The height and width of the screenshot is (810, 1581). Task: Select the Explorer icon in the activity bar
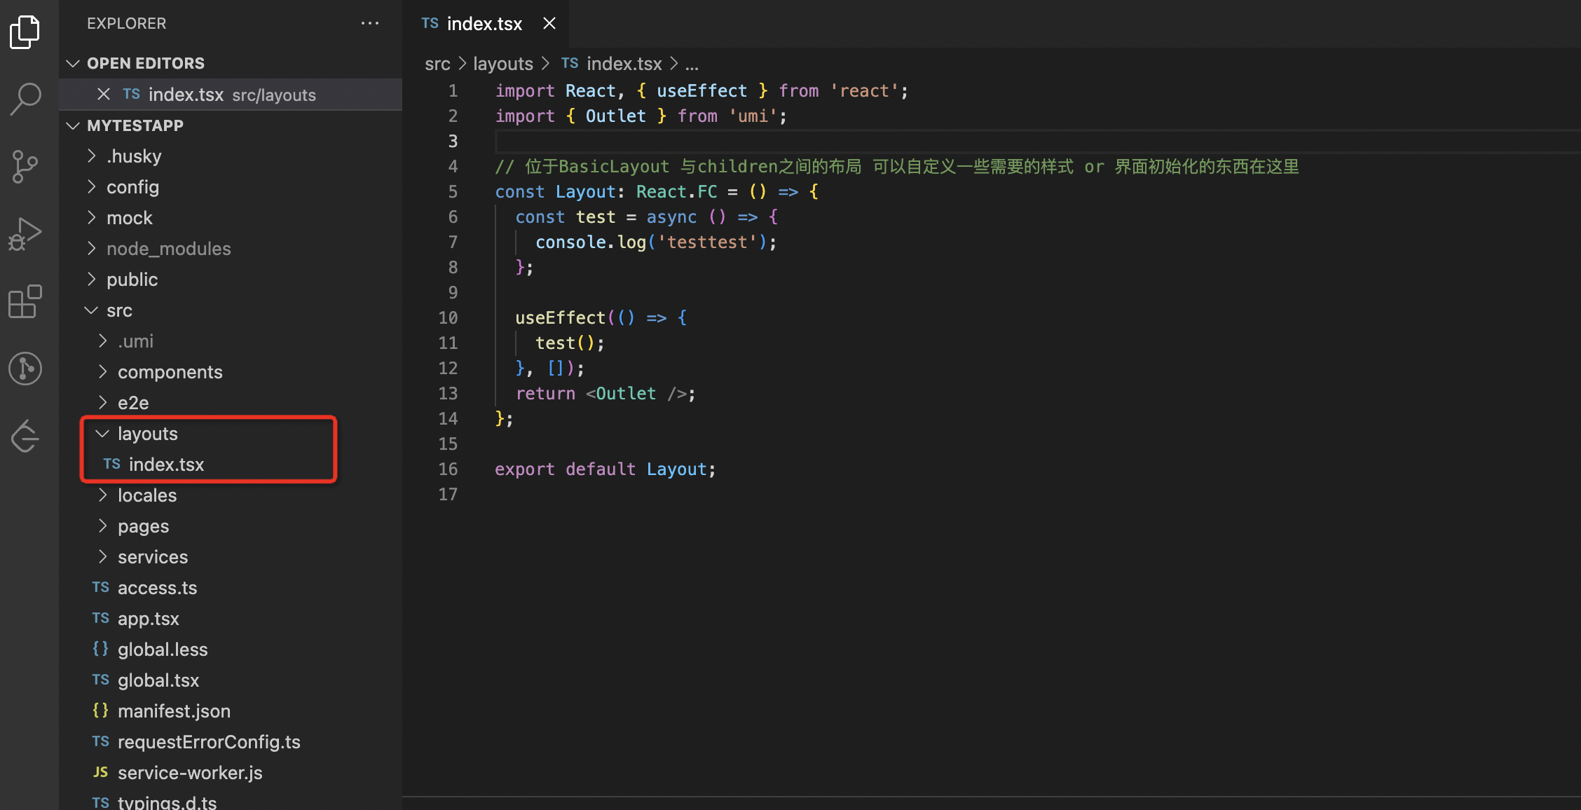pyautogui.click(x=25, y=32)
